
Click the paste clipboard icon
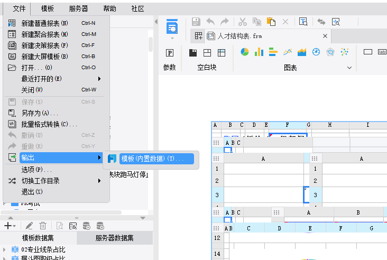coord(271,22)
